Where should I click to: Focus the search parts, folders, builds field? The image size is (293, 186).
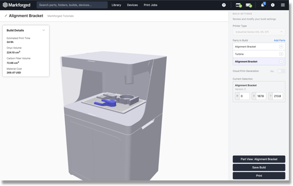coord(72,5)
